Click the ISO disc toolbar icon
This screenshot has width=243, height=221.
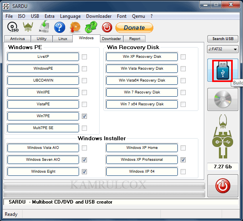pos(13,27)
